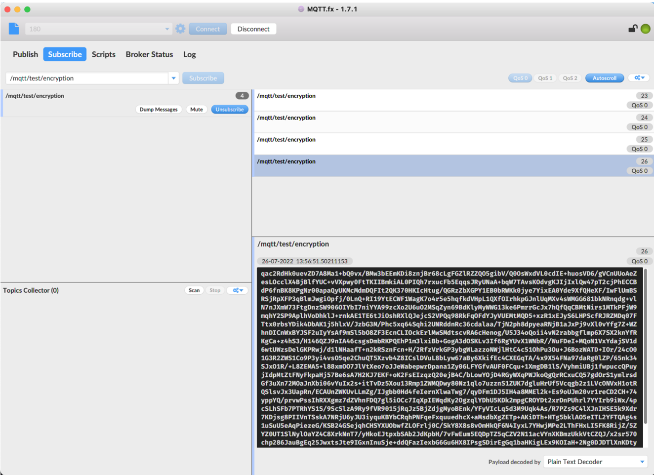Viewport: 654px width, 475px height.
Task: Click Stop in Topics Collector
Action: (x=215, y=290)
